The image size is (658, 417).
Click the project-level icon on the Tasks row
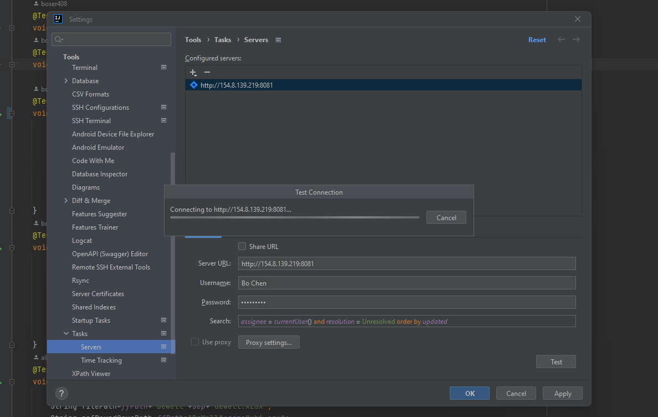(x=163, y=333)
